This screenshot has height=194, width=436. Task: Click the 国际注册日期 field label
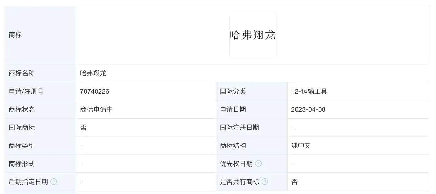(x=239, y=128)
